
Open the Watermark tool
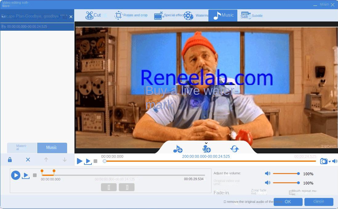point(196,15)
